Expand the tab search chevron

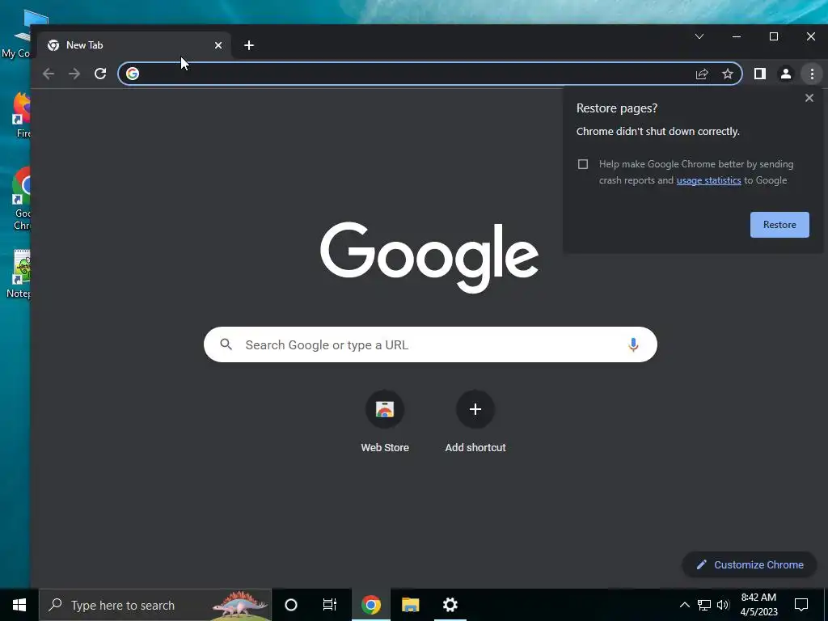tap(699, 36)
